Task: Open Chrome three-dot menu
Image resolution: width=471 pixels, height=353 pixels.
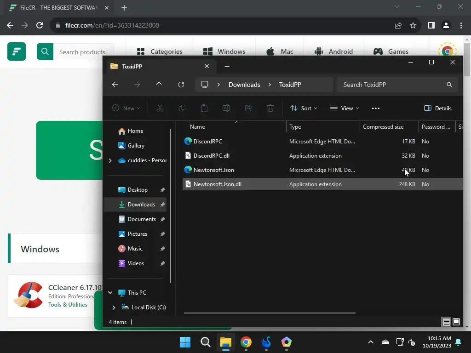Action: (x=461, y=26)
